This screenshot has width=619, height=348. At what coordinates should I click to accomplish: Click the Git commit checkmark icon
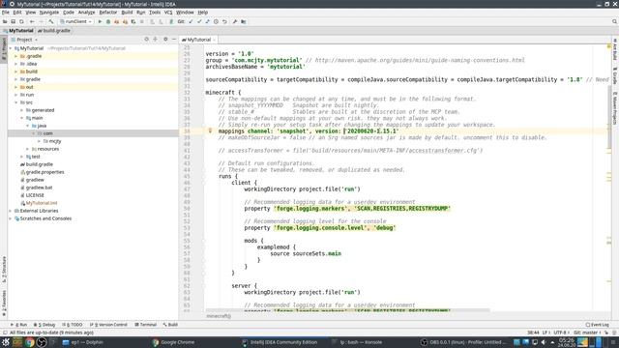pos(199,21)
